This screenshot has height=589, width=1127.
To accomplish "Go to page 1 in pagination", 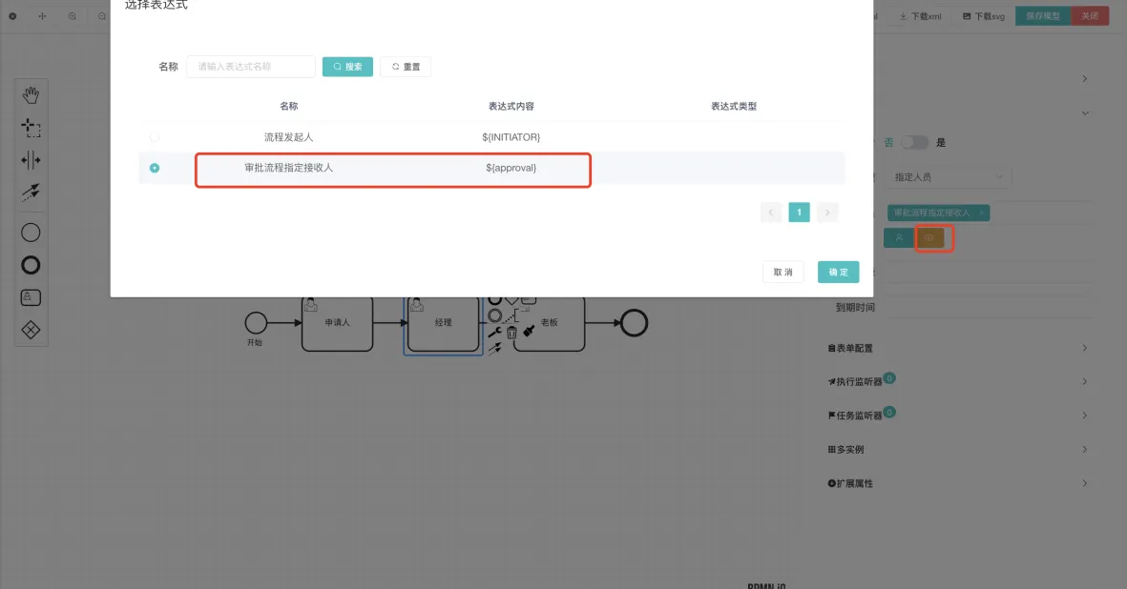I will (799, 213).
